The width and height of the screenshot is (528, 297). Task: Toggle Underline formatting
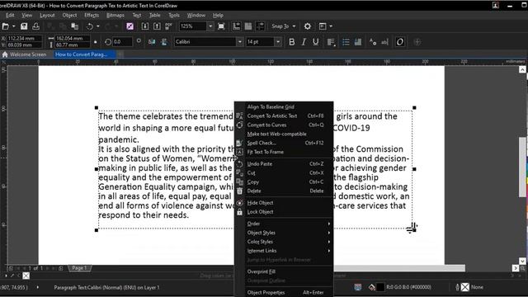coord(315,42)
